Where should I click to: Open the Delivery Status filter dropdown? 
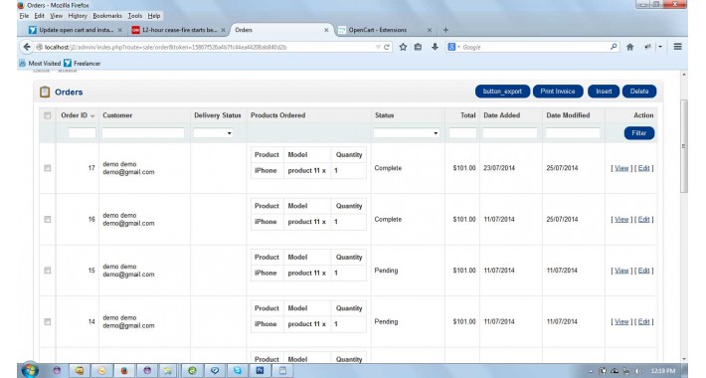(213, 133)
